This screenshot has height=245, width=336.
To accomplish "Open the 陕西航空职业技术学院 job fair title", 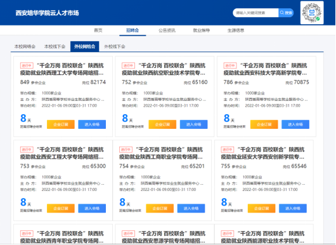I will pos(164,69).
